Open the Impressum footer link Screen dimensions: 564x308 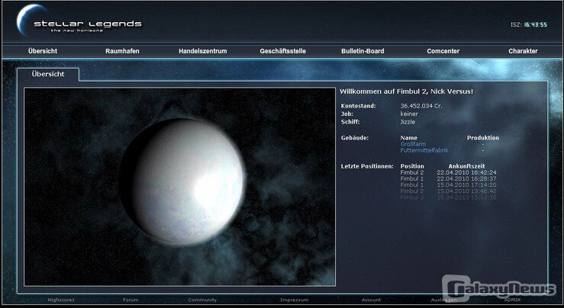coord(295,300)
